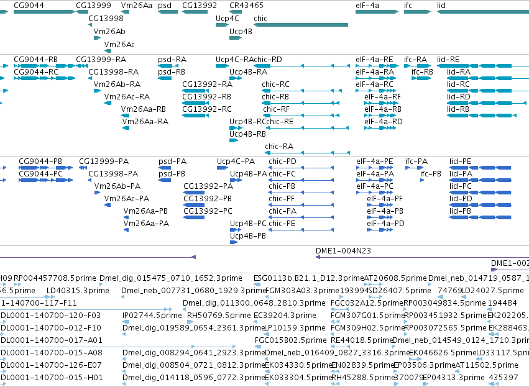
Task: Open EST RE44018.5prime
Action: tap(361, 340)
